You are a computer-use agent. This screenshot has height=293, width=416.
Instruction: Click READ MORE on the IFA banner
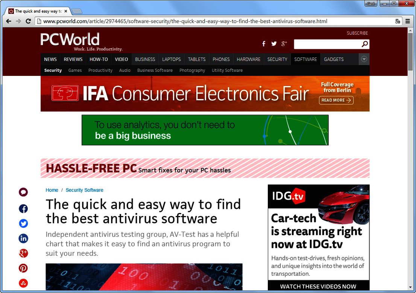pyautogui.click(x=336, y=100)
